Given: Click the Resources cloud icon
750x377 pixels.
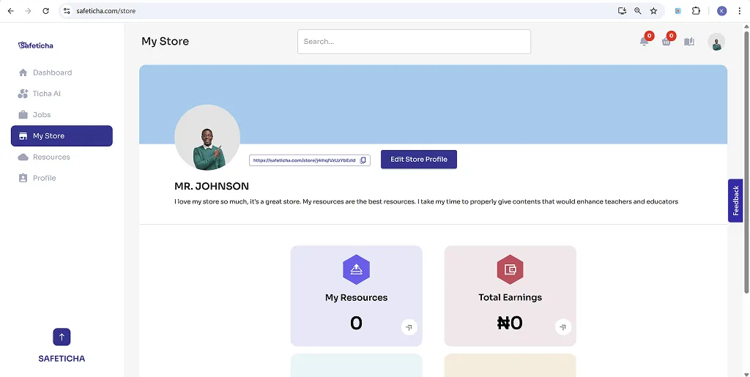Looking at the screenshot, I should [23, 157].
